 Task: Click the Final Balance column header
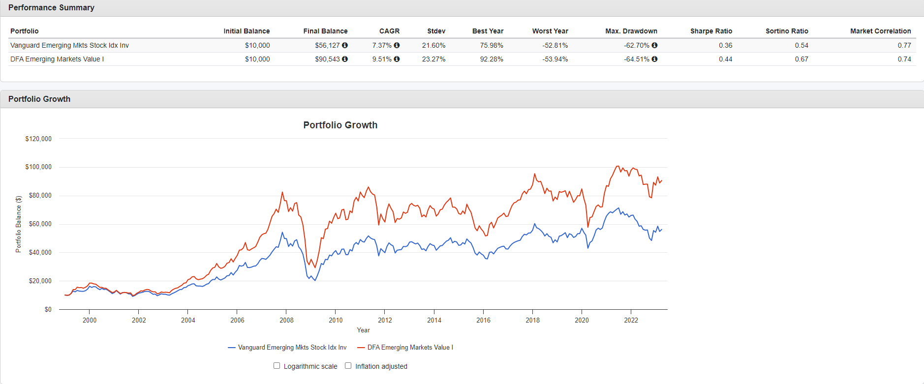click(325, 31)
